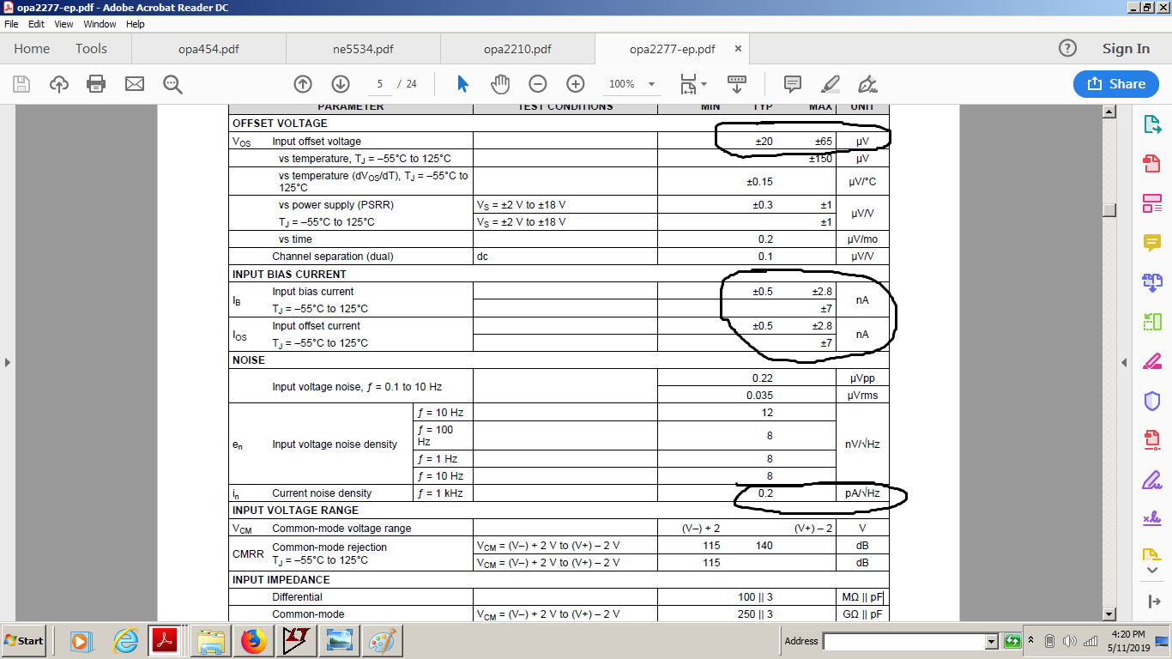Hide right pane with small triangle
1172x659 pixels.
1125,363
